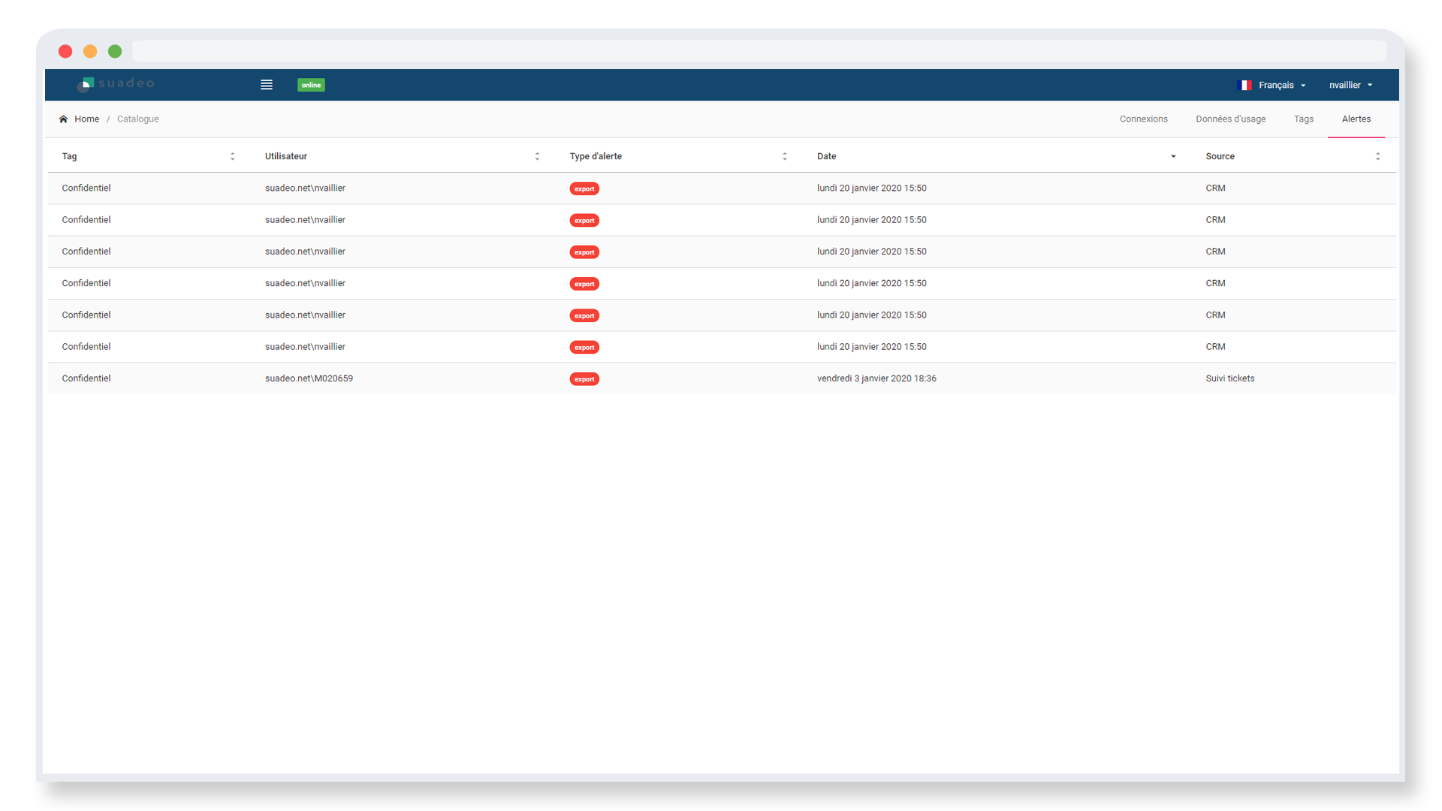Switch to the Tags tab
This screenshot has width=1442, height=811.
click(x=1303, y=119)
